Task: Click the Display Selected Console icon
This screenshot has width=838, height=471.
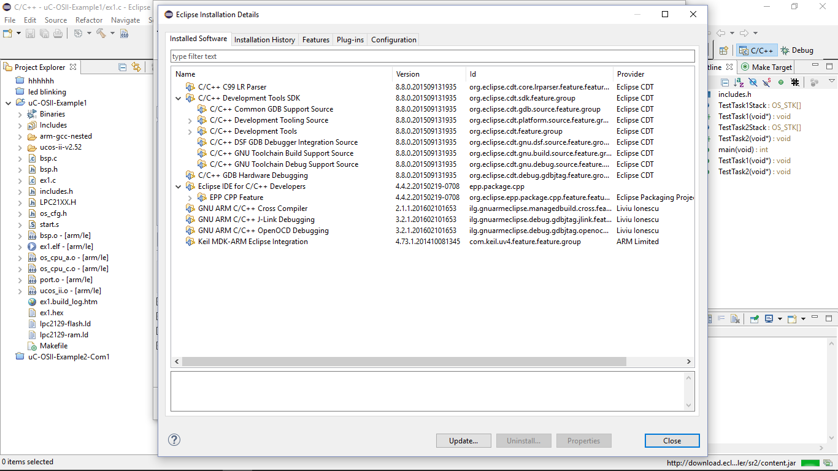Action: coord(770,319)
